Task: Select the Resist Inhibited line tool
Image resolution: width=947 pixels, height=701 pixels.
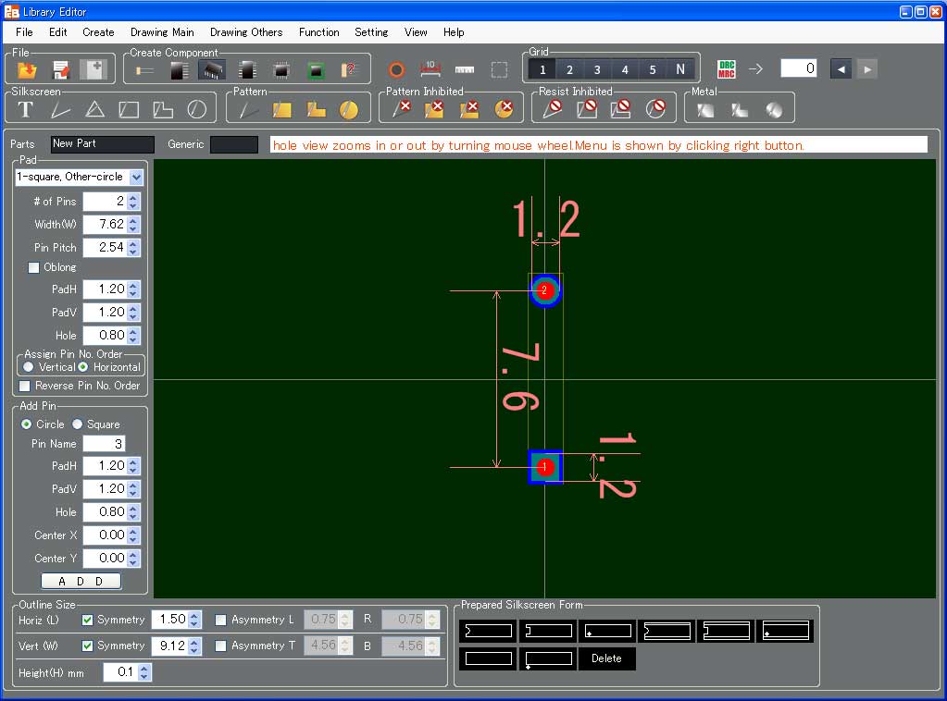Action: (x=552, y=108)
